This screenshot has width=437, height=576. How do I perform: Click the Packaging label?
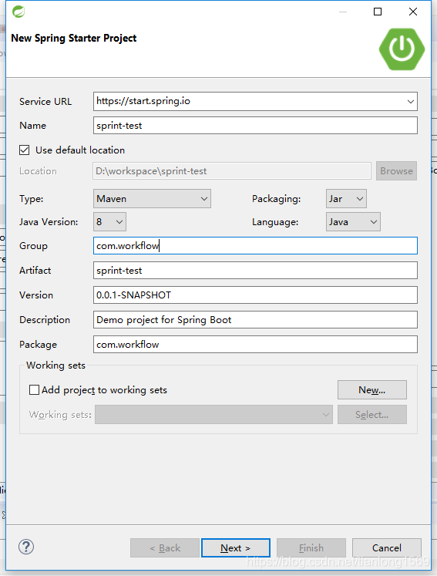tap(276, 199)
